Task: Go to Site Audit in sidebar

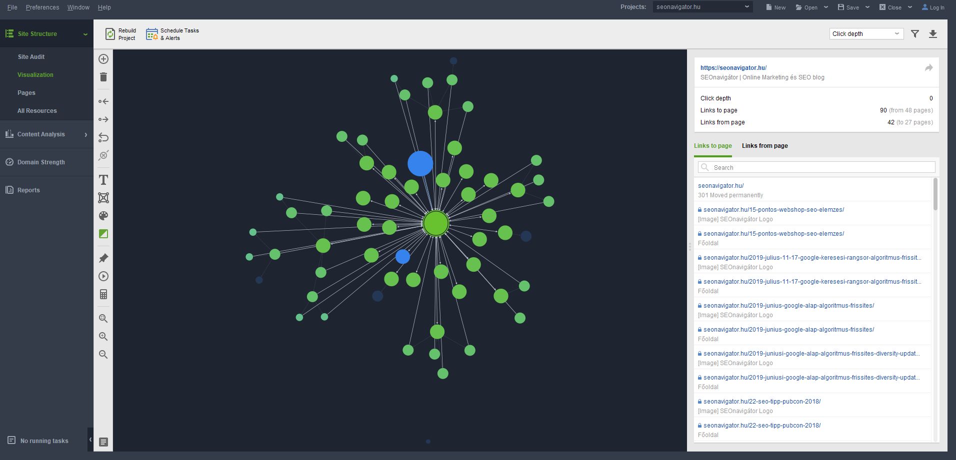Action: tap(31, 57)
